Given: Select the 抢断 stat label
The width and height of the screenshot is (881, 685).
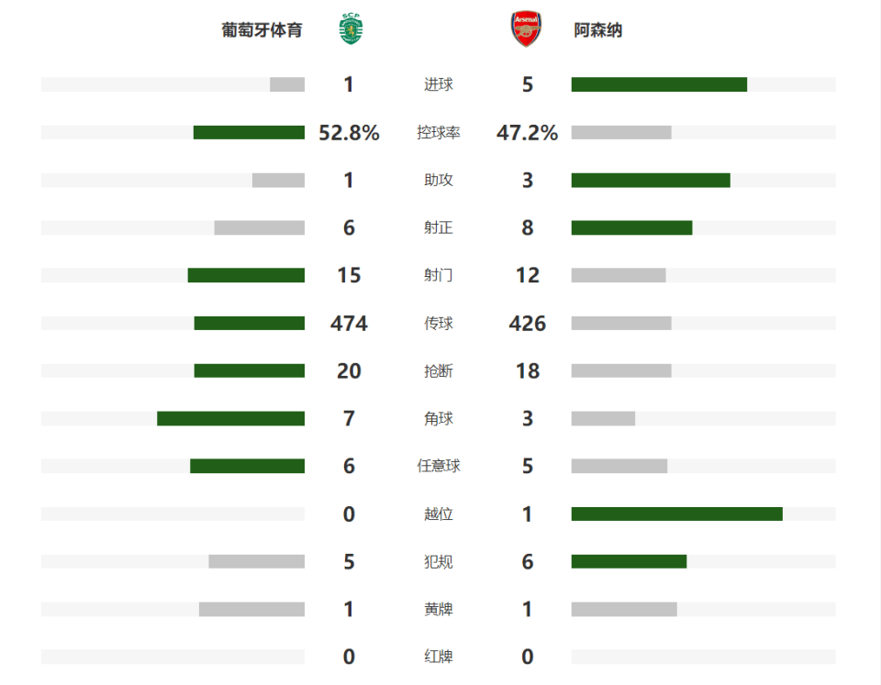Looking at the screenshot, I should [439, 371].
